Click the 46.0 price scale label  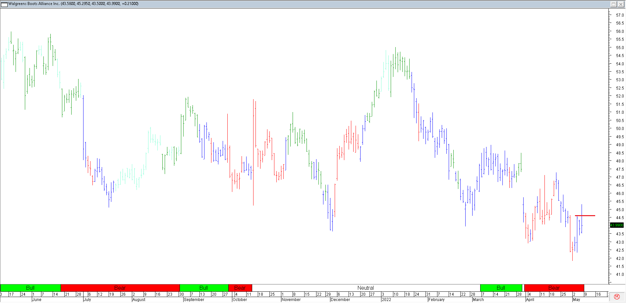click(620, 194)
